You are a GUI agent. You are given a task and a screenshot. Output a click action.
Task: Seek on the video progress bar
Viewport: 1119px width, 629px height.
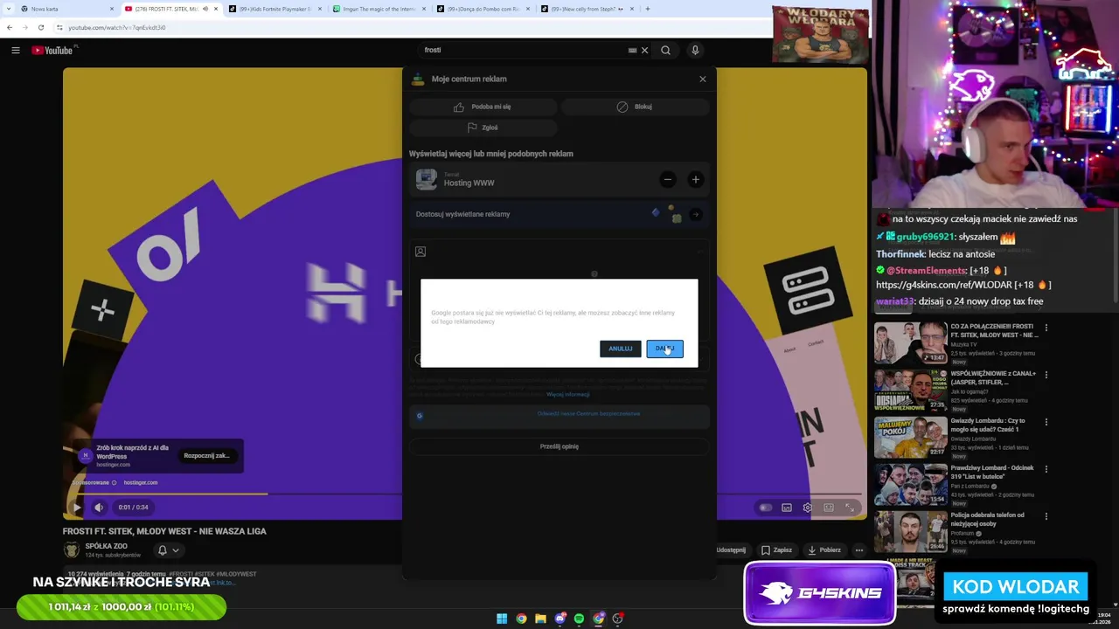465,494
